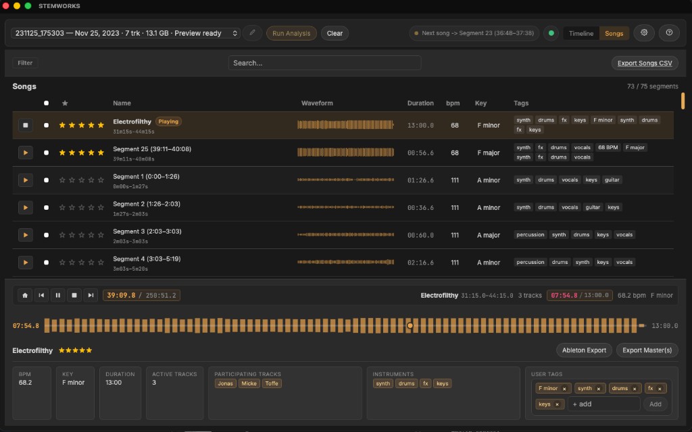Open the session selector dropdown 231125_175303
Screen dimensions: 692x432
[125, 33]
